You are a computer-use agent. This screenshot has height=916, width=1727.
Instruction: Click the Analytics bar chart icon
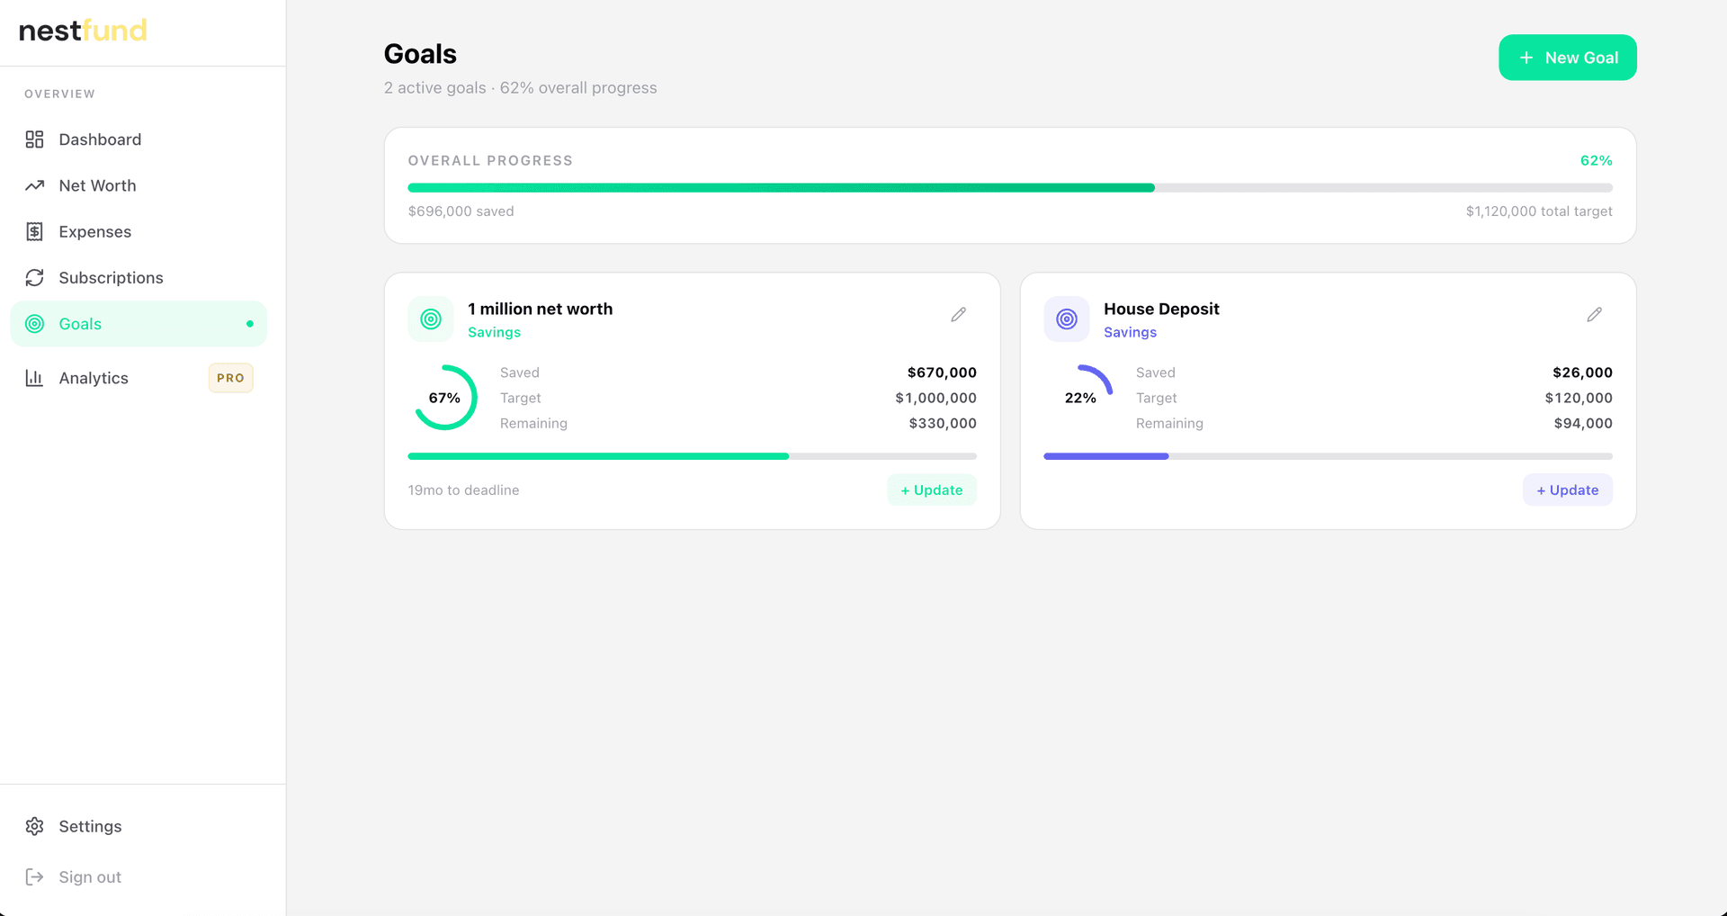click(x=34, y=378)
